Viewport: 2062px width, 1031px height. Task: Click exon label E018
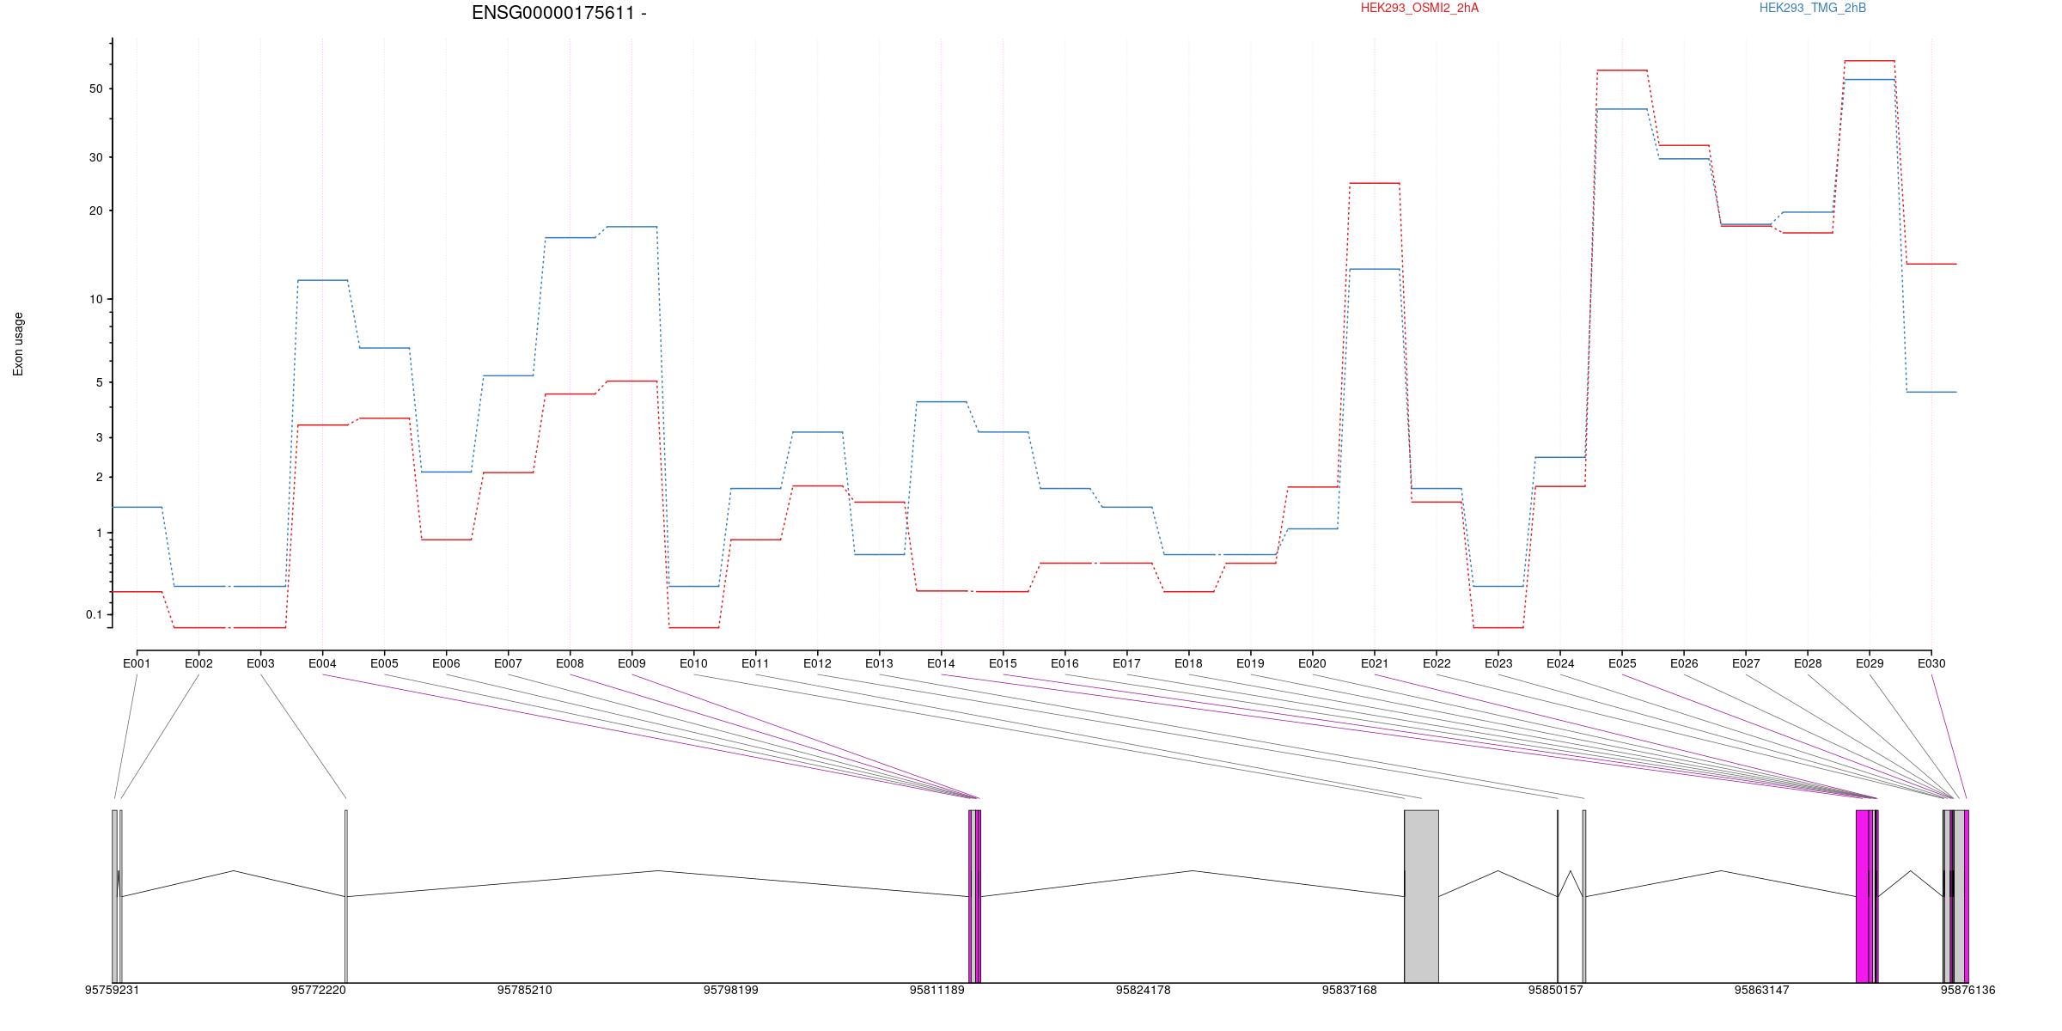point(1188,663)
